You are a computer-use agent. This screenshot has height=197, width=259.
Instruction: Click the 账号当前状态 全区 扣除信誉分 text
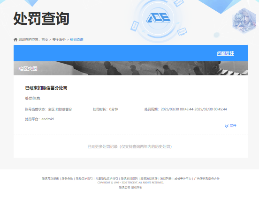pos(49,109)
